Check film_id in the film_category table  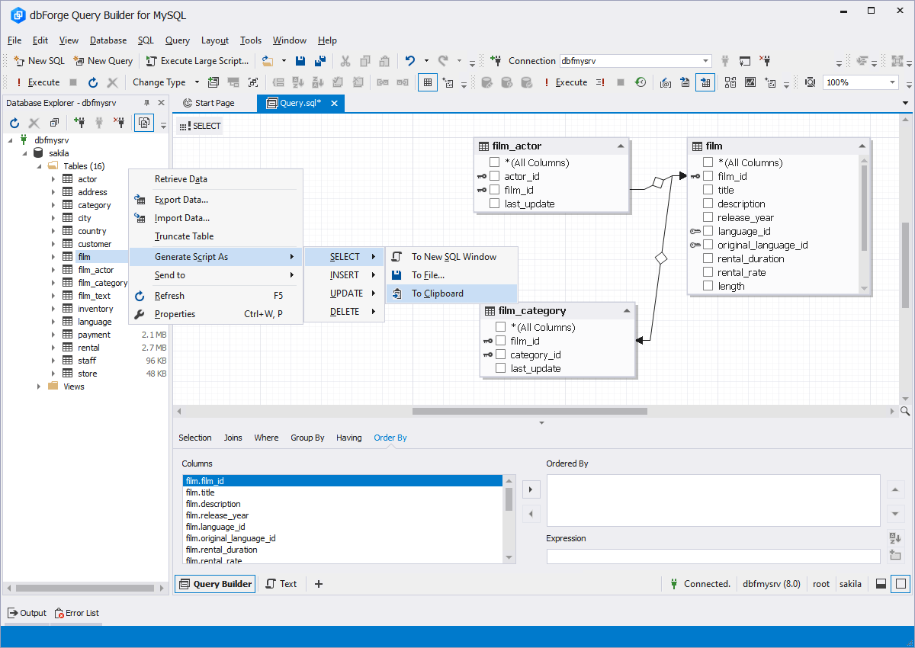[500, 340]
